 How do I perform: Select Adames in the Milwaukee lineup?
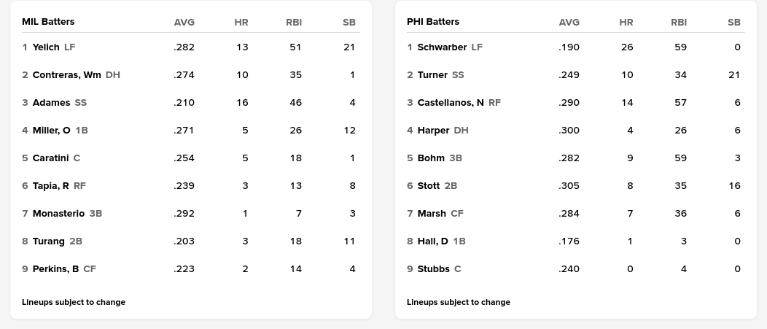pyautogui.click(x=51, y=103)
